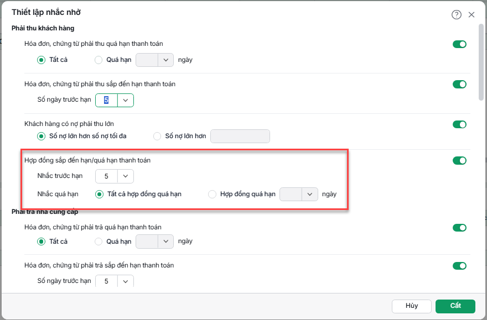The width and height of the screenshot is (487, 320).
Task: Toggle off overdue receivable invoices reminder (phải thu quá hạn)
Action: click(459, 44)
